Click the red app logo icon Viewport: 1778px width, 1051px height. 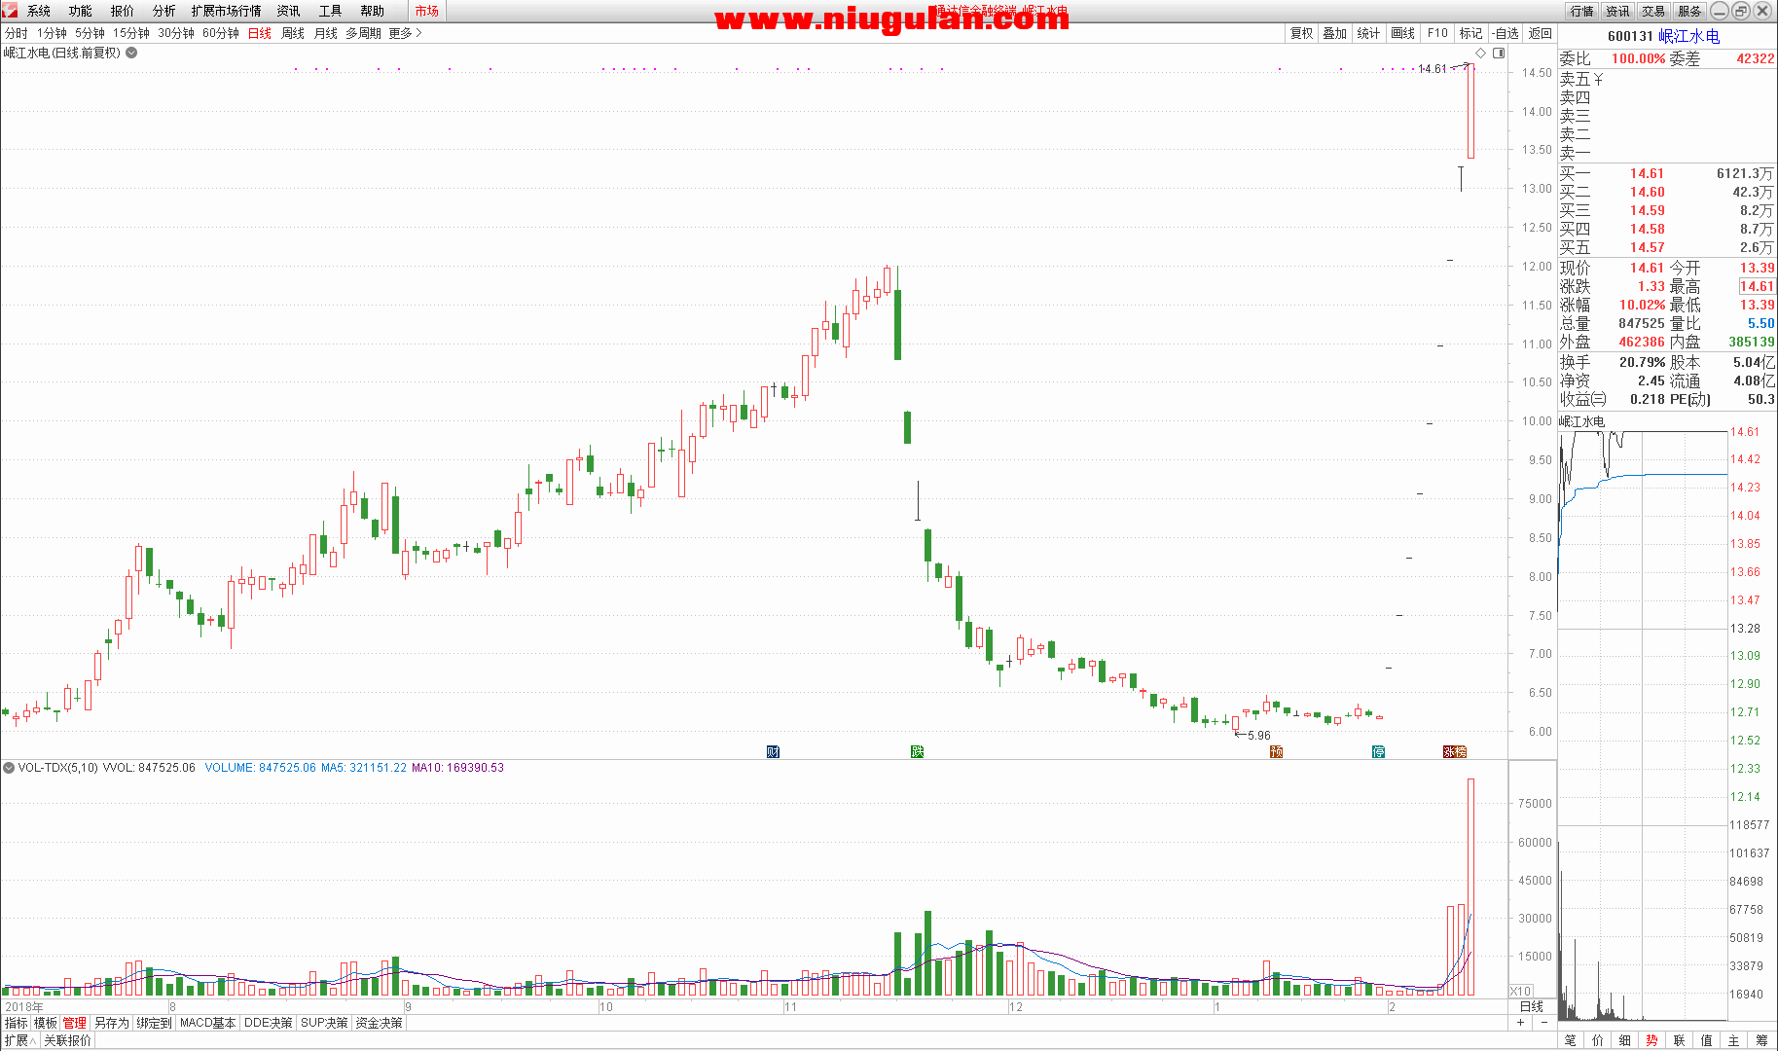click(9, 10)
